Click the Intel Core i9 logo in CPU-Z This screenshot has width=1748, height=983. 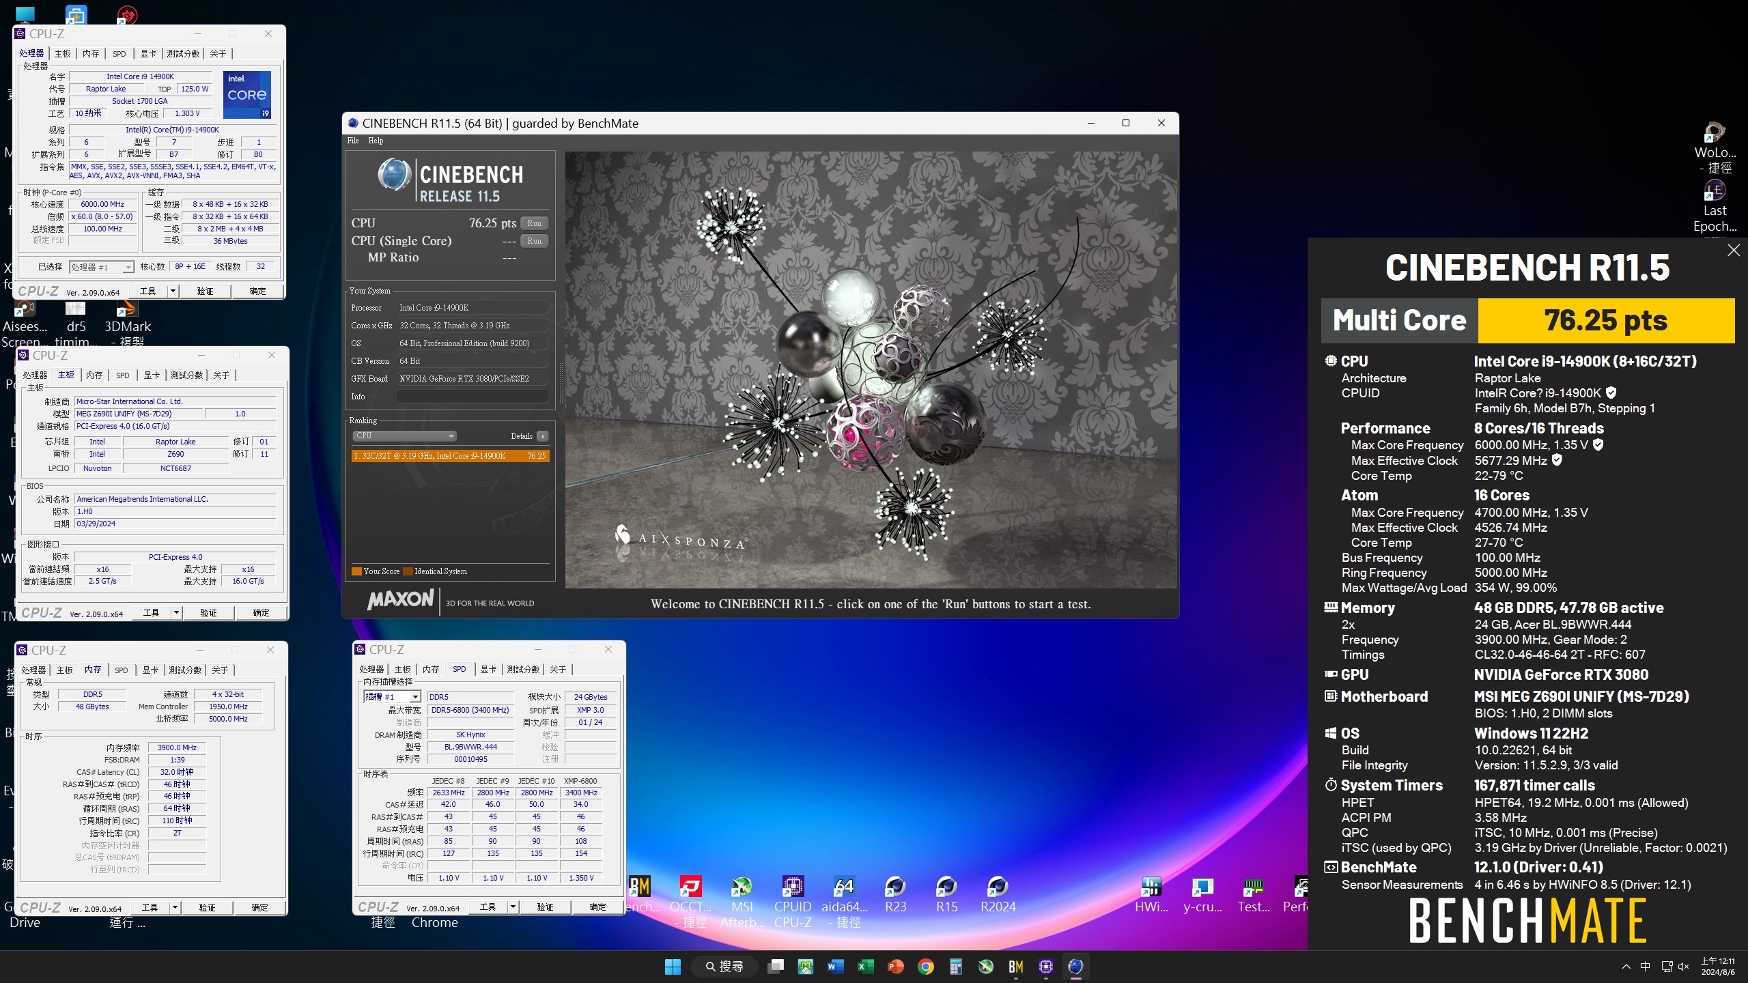coord(247,95)
